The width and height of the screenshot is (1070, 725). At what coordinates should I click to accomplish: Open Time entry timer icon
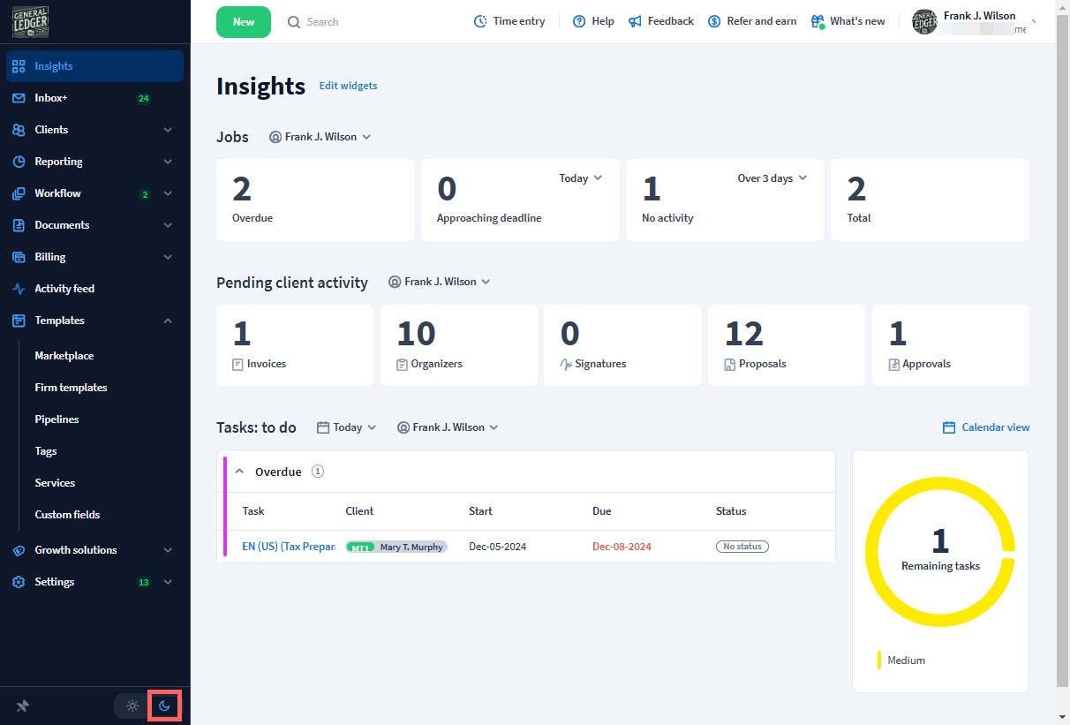coord(480,21)
